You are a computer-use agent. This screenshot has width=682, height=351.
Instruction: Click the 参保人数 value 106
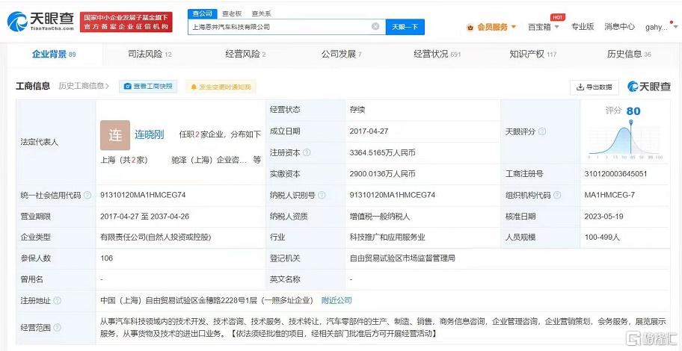pyautogui.click(x=106, y=258)
